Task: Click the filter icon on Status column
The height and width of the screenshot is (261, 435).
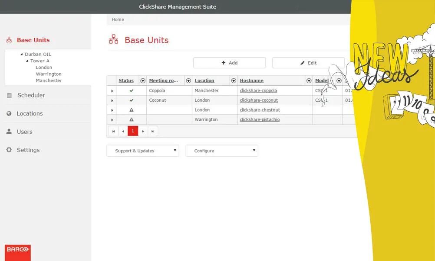Action: coord(143,81)
